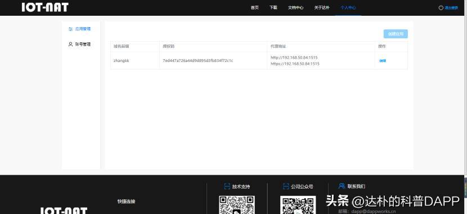Select 应用管理 in the sidebar
The height and width of the screenshot is (214, 467).
[x=83, y=29]
